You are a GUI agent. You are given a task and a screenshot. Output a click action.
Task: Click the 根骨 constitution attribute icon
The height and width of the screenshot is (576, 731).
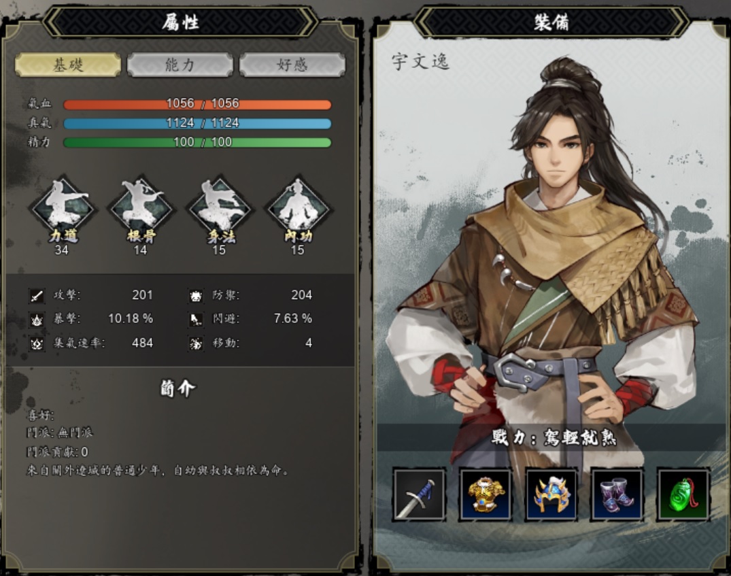coord(141,209)
